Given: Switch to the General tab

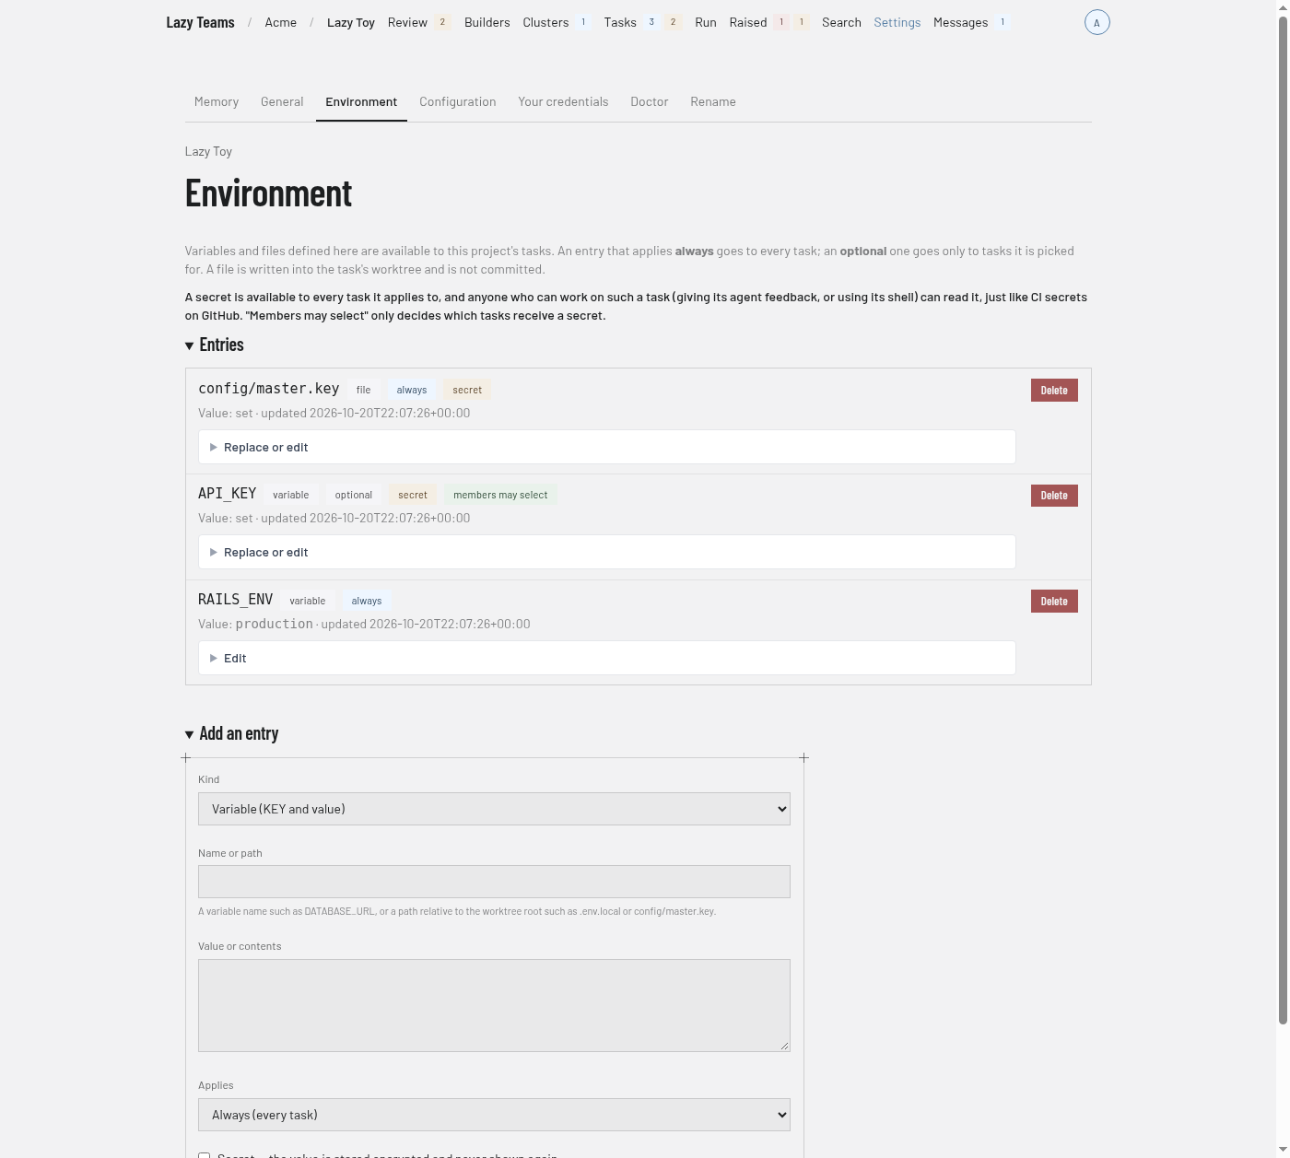Looking at the screenshot, I should click(x=282, y=101).
